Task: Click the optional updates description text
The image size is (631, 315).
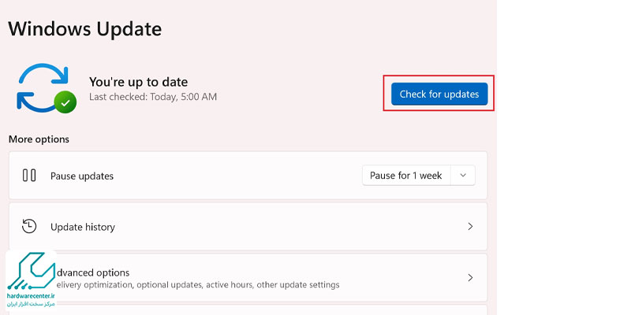Action: 198,285
